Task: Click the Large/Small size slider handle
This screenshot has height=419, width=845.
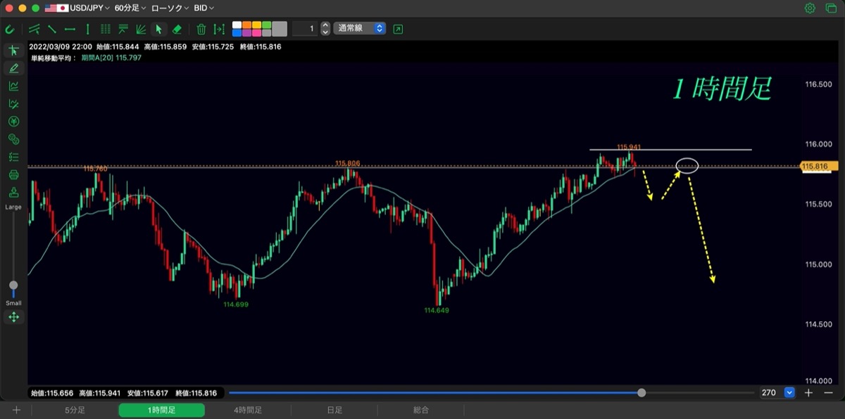Action: [x=13, y=286]
